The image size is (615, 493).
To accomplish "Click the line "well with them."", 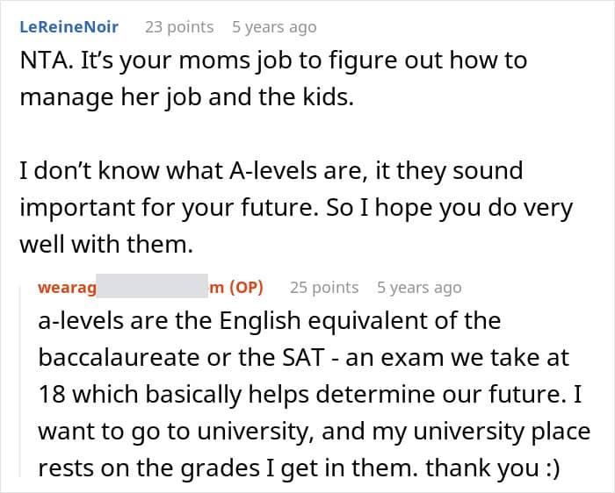I will point(105,246).
